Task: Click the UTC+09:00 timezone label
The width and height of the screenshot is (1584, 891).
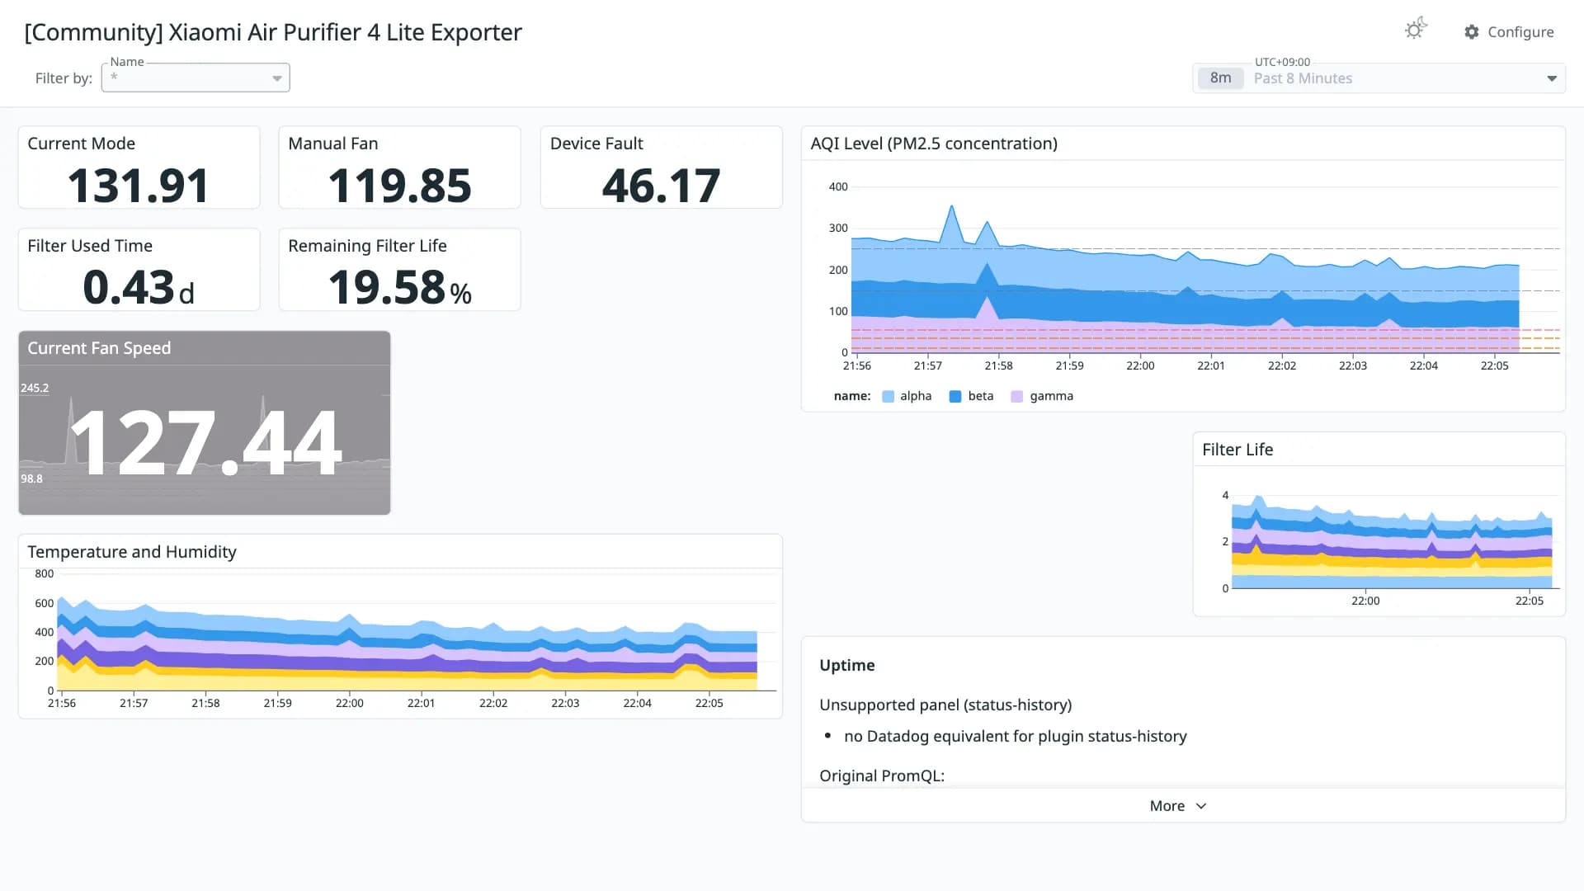Action: click(x=1282, y=62)
